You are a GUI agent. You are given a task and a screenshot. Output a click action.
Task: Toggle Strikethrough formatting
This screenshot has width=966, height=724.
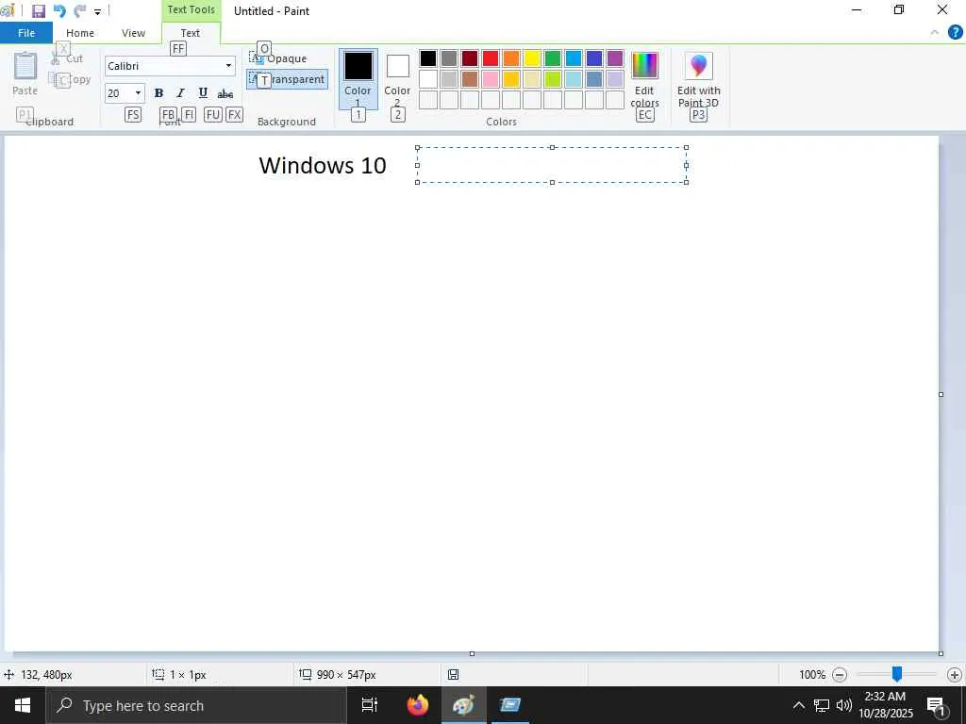[225, 93]
